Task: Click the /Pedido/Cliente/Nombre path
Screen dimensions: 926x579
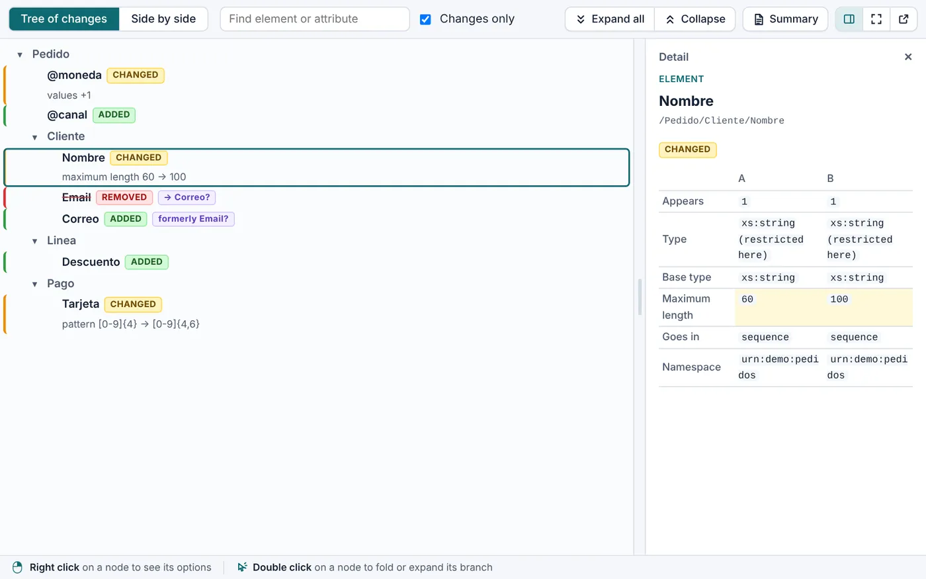Action: (x=722, y=120)
